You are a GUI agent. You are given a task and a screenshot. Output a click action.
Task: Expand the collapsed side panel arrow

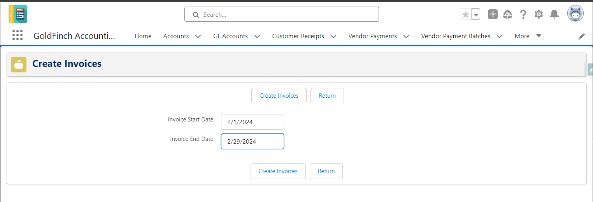(590, 70)
